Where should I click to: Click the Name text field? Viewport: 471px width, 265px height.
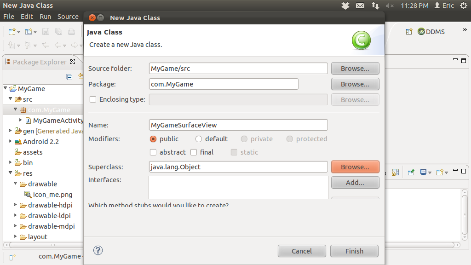pyautogui.click(x=238, y=125)
